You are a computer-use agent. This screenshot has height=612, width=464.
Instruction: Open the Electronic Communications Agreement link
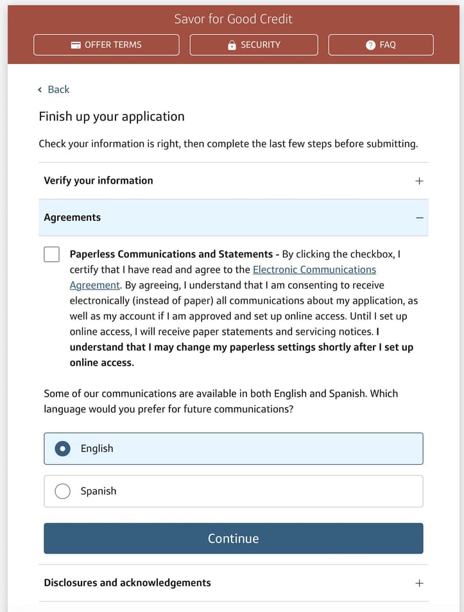[x=223, y=277]
